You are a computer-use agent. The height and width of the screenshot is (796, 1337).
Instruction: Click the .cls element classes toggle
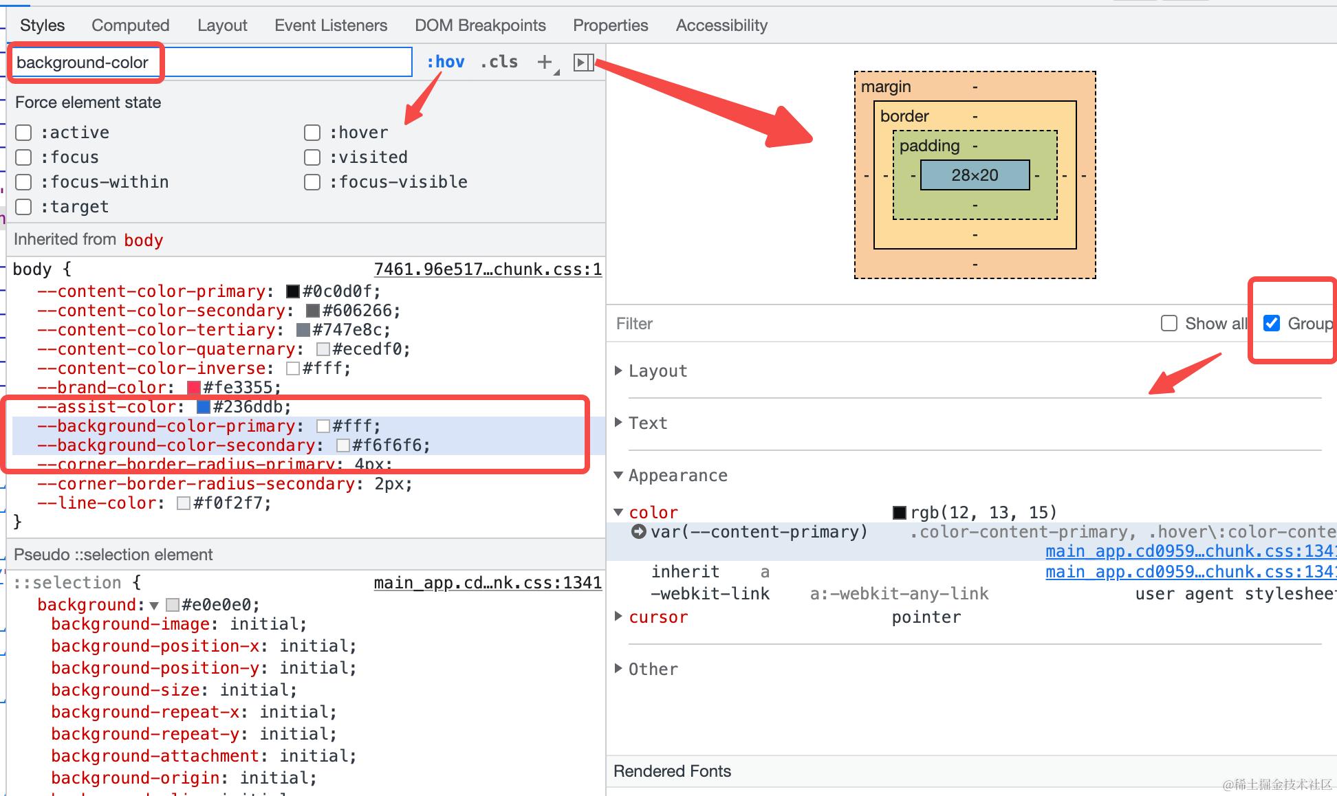click(499, 62)
